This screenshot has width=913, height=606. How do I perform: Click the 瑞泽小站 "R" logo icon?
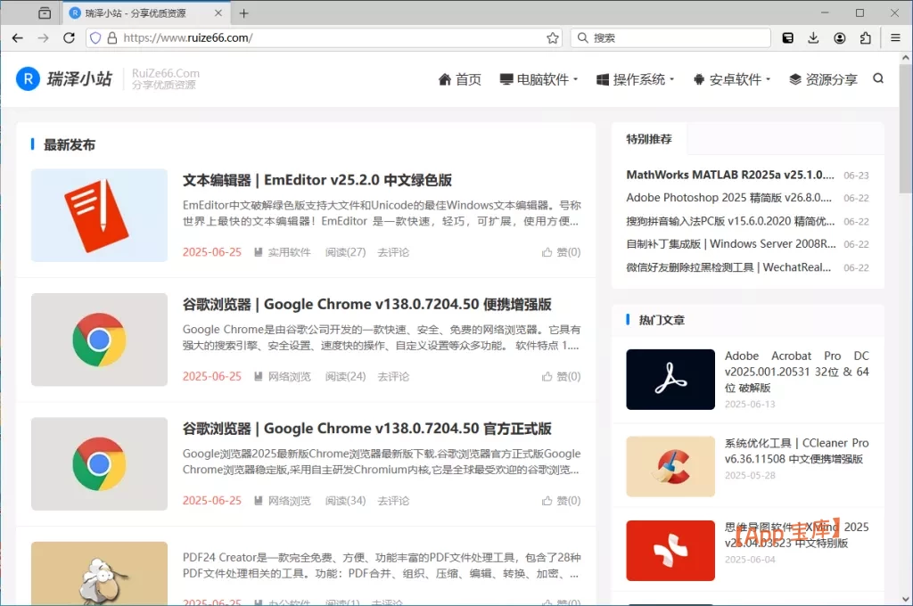[x=28, y=78]
